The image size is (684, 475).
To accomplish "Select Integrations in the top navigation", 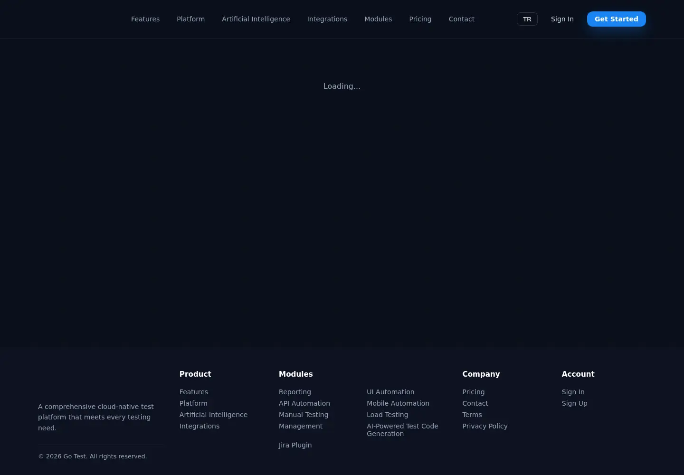I will [x=327, y=19].
